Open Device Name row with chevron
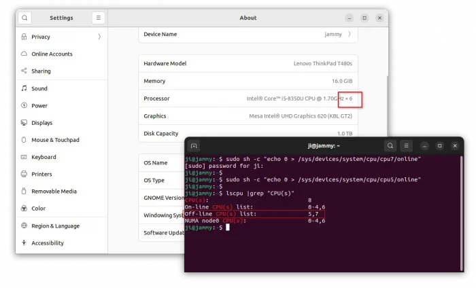The width and height of the screenshot is (476, 288). [x=350, y=34]
